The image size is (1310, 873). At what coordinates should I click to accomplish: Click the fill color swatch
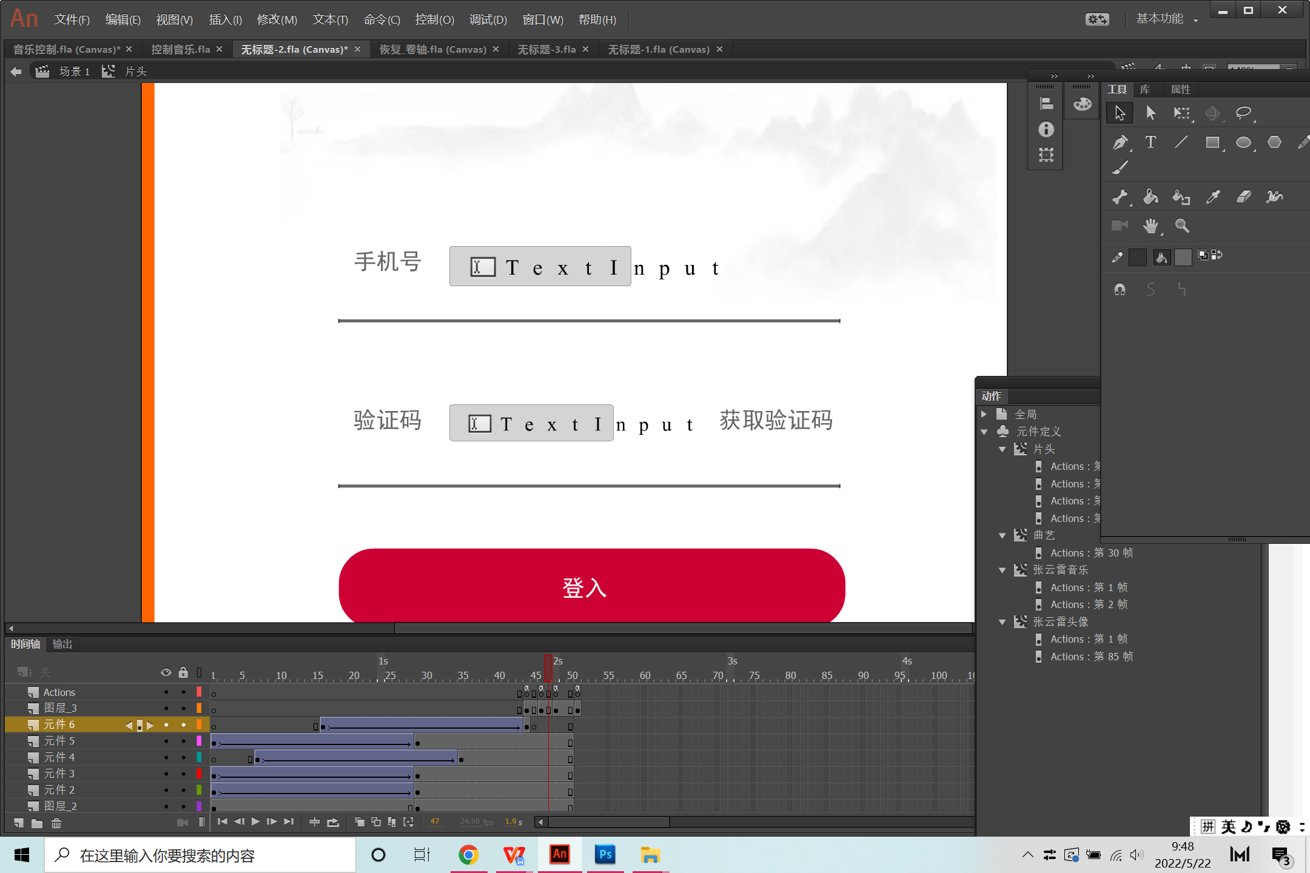click(1183, 257)
